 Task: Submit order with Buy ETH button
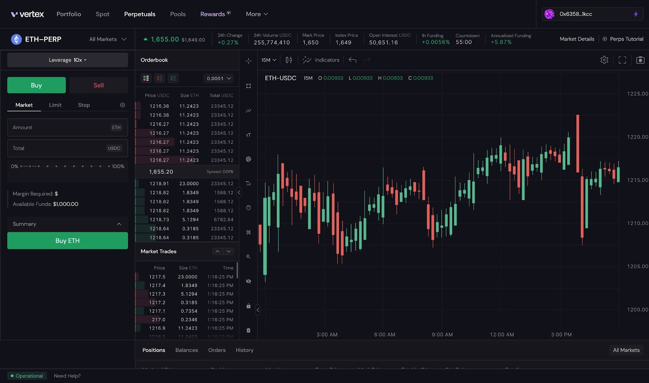(68, 241)
